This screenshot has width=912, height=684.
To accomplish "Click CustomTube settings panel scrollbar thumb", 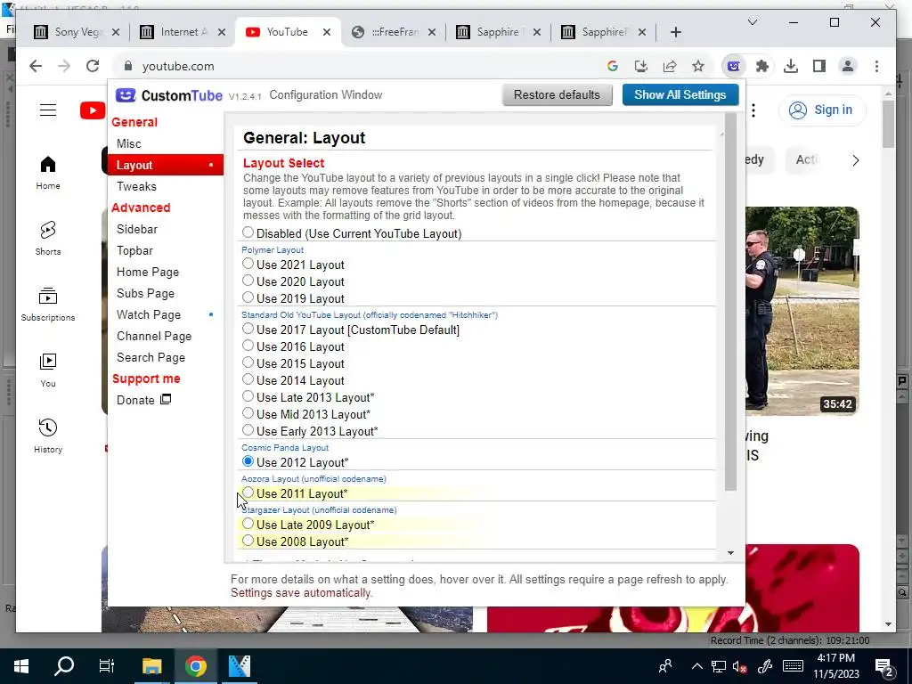I will 730,303.
